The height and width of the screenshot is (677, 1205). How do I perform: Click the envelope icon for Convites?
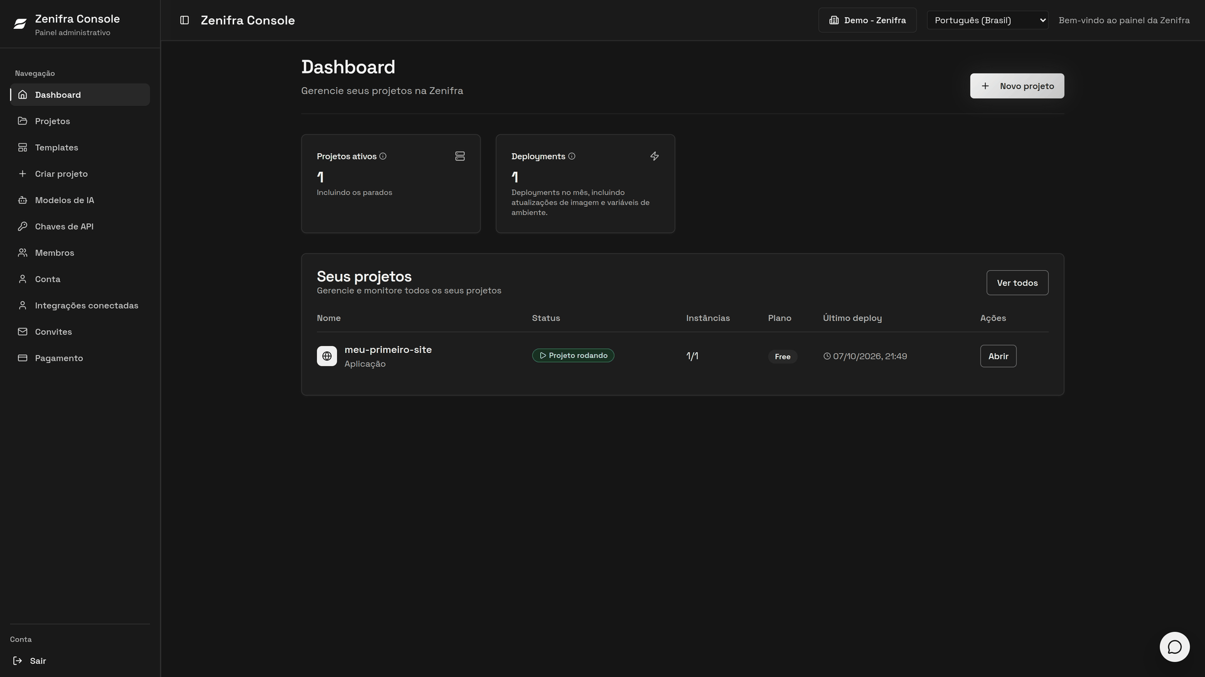click(23, 332)
